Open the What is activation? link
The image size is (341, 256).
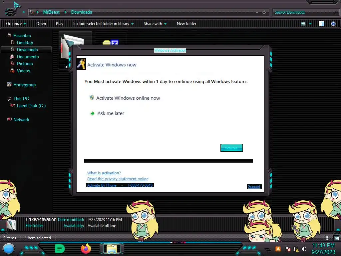[x=104, y=173]
